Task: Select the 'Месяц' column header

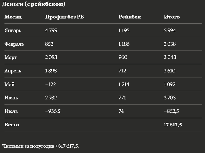Action: coord(13,17)
